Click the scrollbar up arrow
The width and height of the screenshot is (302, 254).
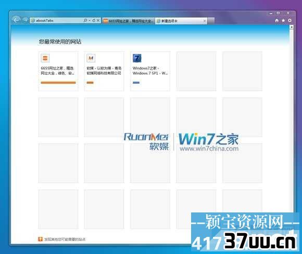292,28
